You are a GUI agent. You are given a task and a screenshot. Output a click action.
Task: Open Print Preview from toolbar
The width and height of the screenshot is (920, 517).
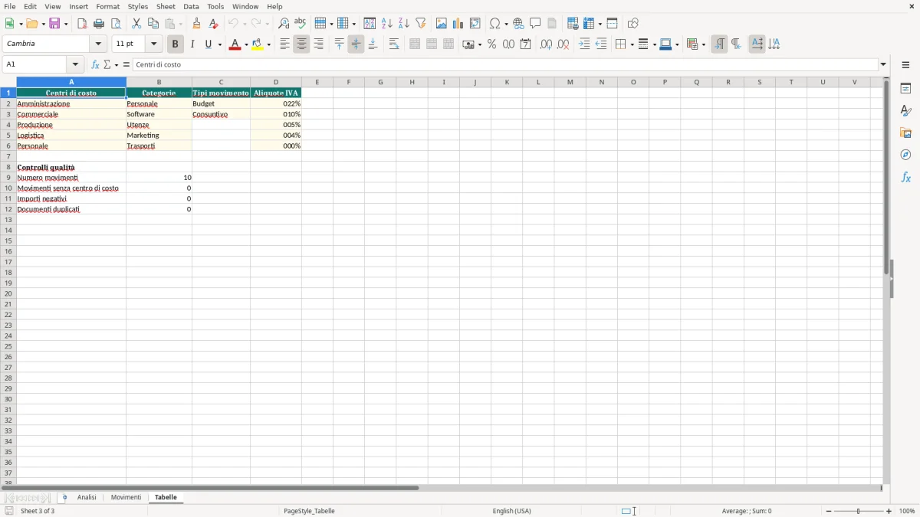[116, 24]
